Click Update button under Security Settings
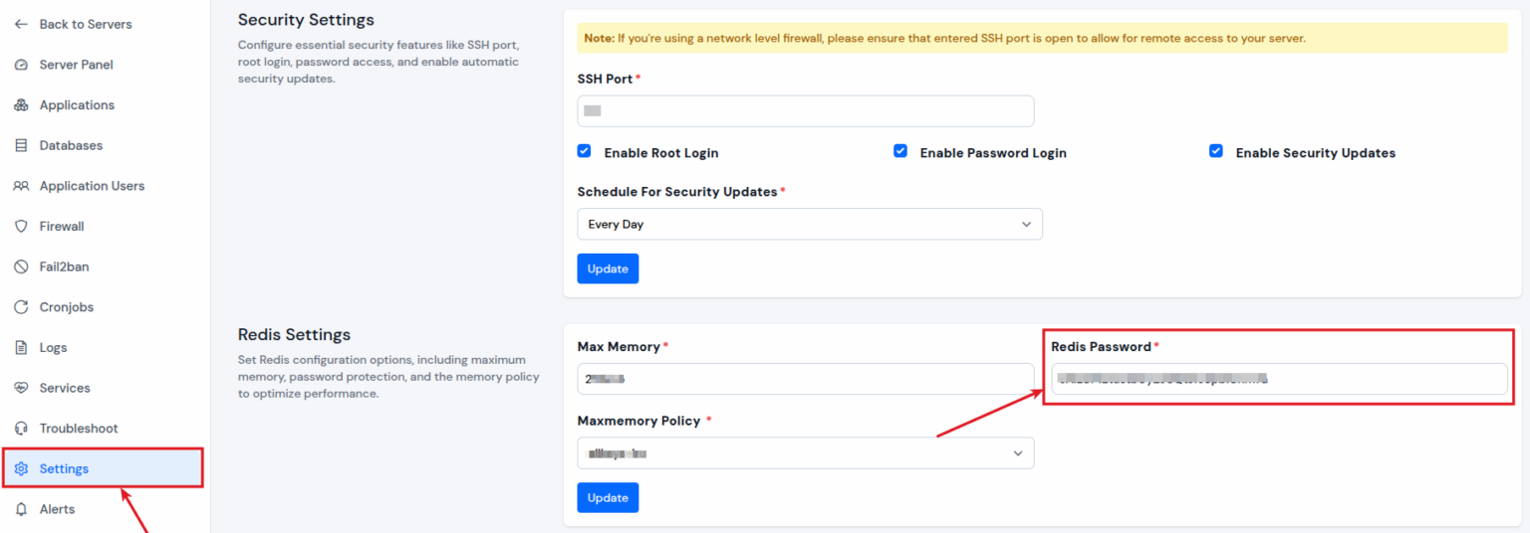This screenshot has width=1530, height=533. (608, 268)
